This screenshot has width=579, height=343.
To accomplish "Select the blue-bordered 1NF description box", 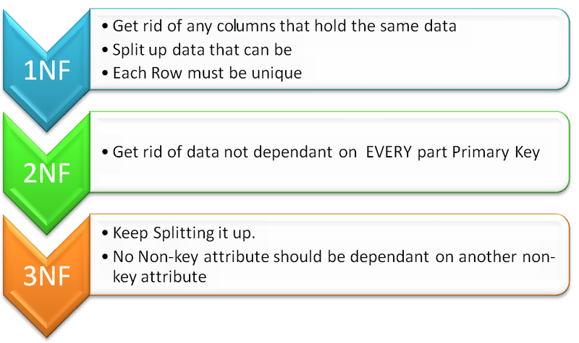I will pos(330,49).
